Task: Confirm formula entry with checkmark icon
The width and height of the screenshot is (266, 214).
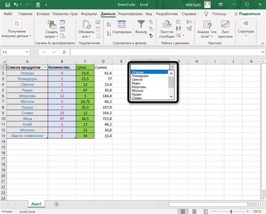Action: point(54,52)
